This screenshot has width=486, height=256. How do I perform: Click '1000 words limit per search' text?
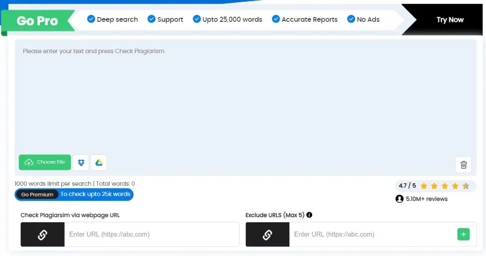click(x=53, y=183)
